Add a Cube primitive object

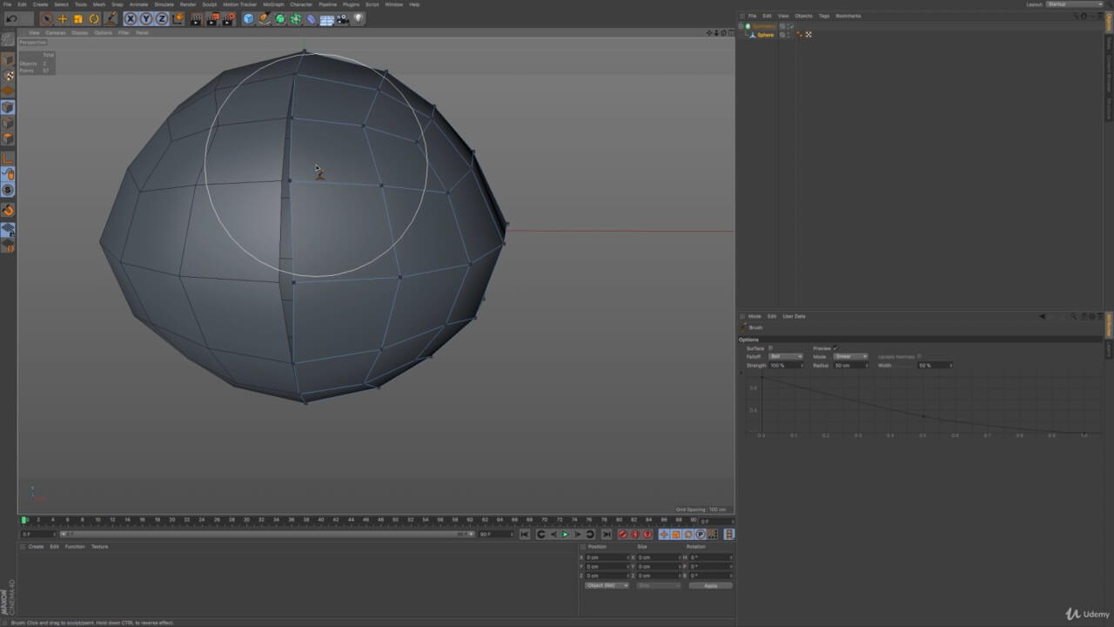pos(248,18)
